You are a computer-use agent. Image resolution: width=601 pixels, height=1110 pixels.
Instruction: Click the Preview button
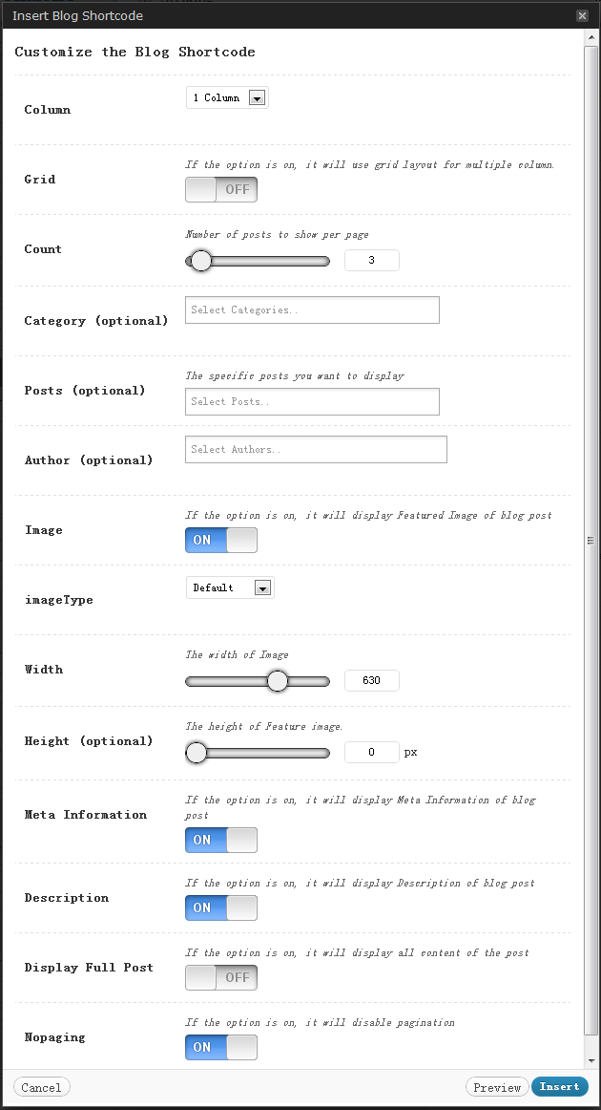tap(497, 1087)
